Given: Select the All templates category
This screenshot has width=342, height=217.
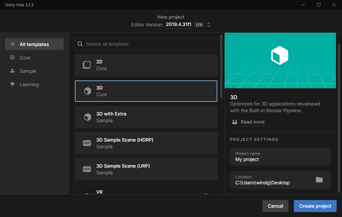Looking at the screenshot, I should (34, 44).
